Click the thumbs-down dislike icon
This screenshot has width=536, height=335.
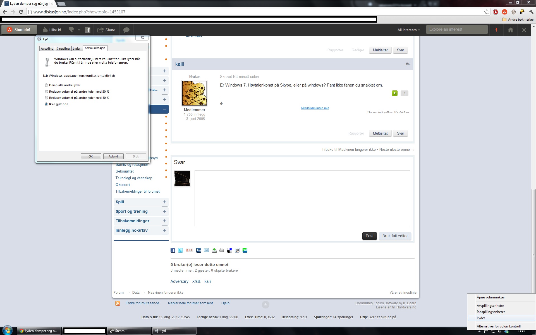[x=71, y=30]
